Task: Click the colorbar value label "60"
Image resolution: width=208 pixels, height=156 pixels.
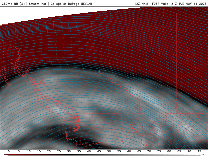Action: click(129, 151)
